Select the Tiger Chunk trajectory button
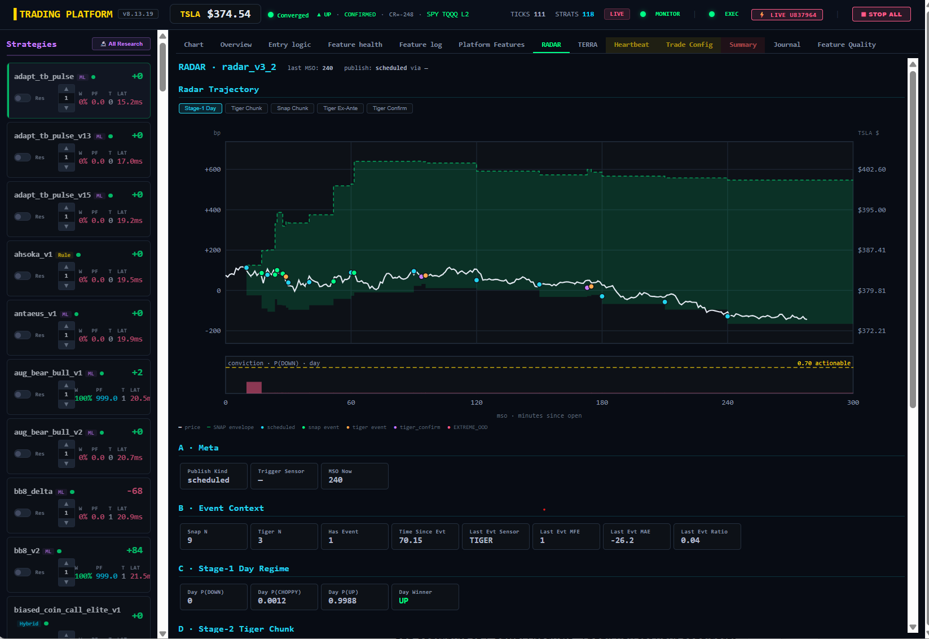The width and height of the screenshot is (929, 639). 246,108
